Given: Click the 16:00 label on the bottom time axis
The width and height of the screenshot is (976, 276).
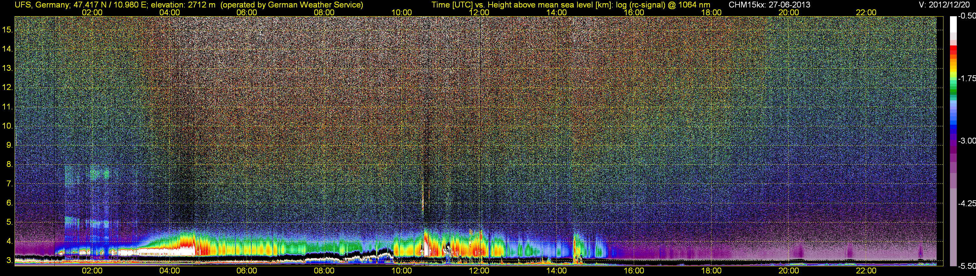Looking at the screenshot, I should [634, 271].
